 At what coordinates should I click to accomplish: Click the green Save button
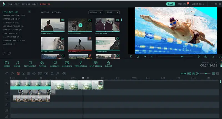[x=170, y=4]
